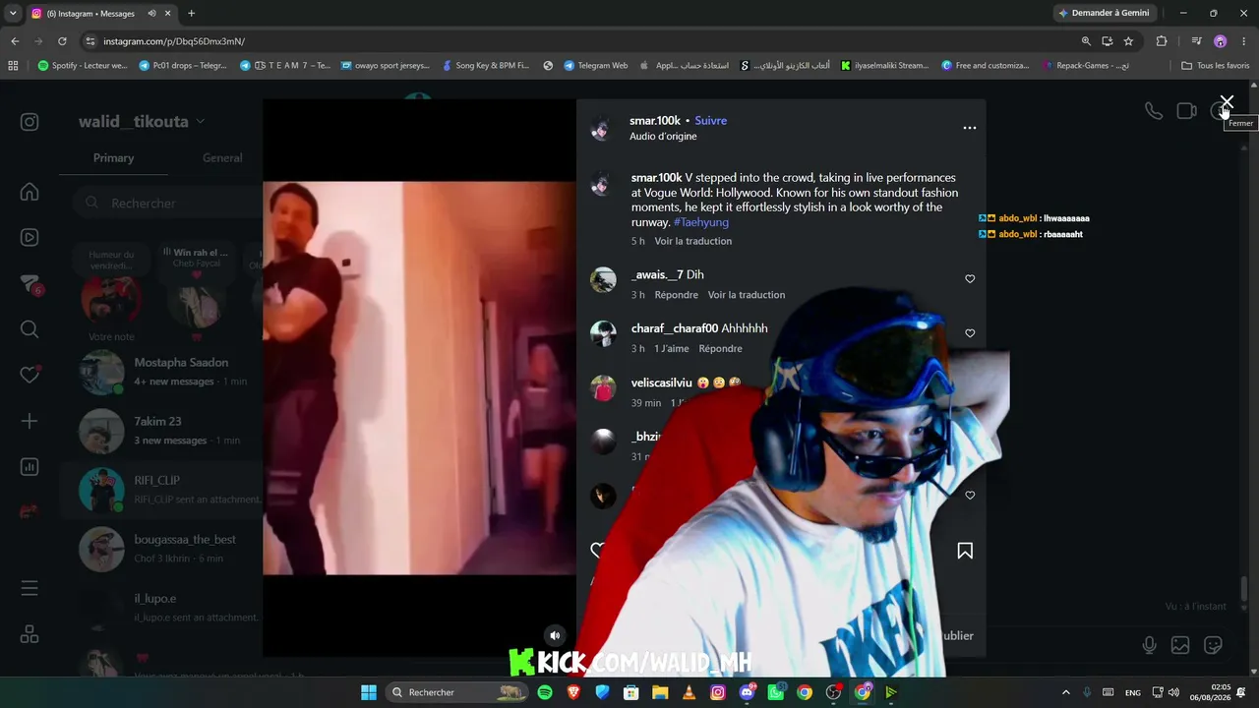Click the Create plus icon in sidebar
1259x708 pixels.
tap(30, 421)
